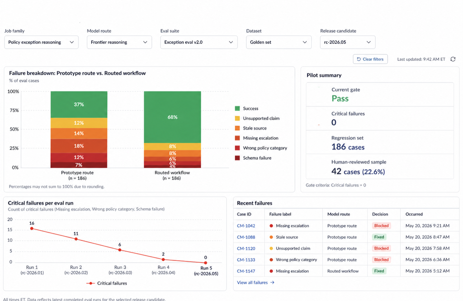
Task: Click the Routed workflow (n = 186) axis label
Action: tap(172, 175)
